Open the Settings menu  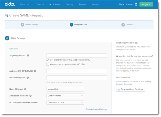coord(95,4)
